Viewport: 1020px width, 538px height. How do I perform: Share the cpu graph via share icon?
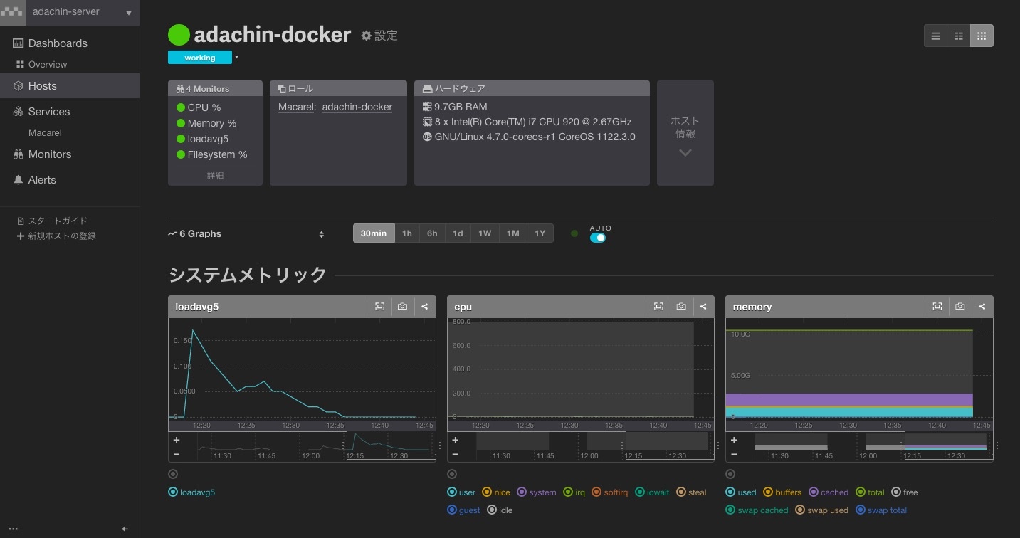tap(703, 307)
